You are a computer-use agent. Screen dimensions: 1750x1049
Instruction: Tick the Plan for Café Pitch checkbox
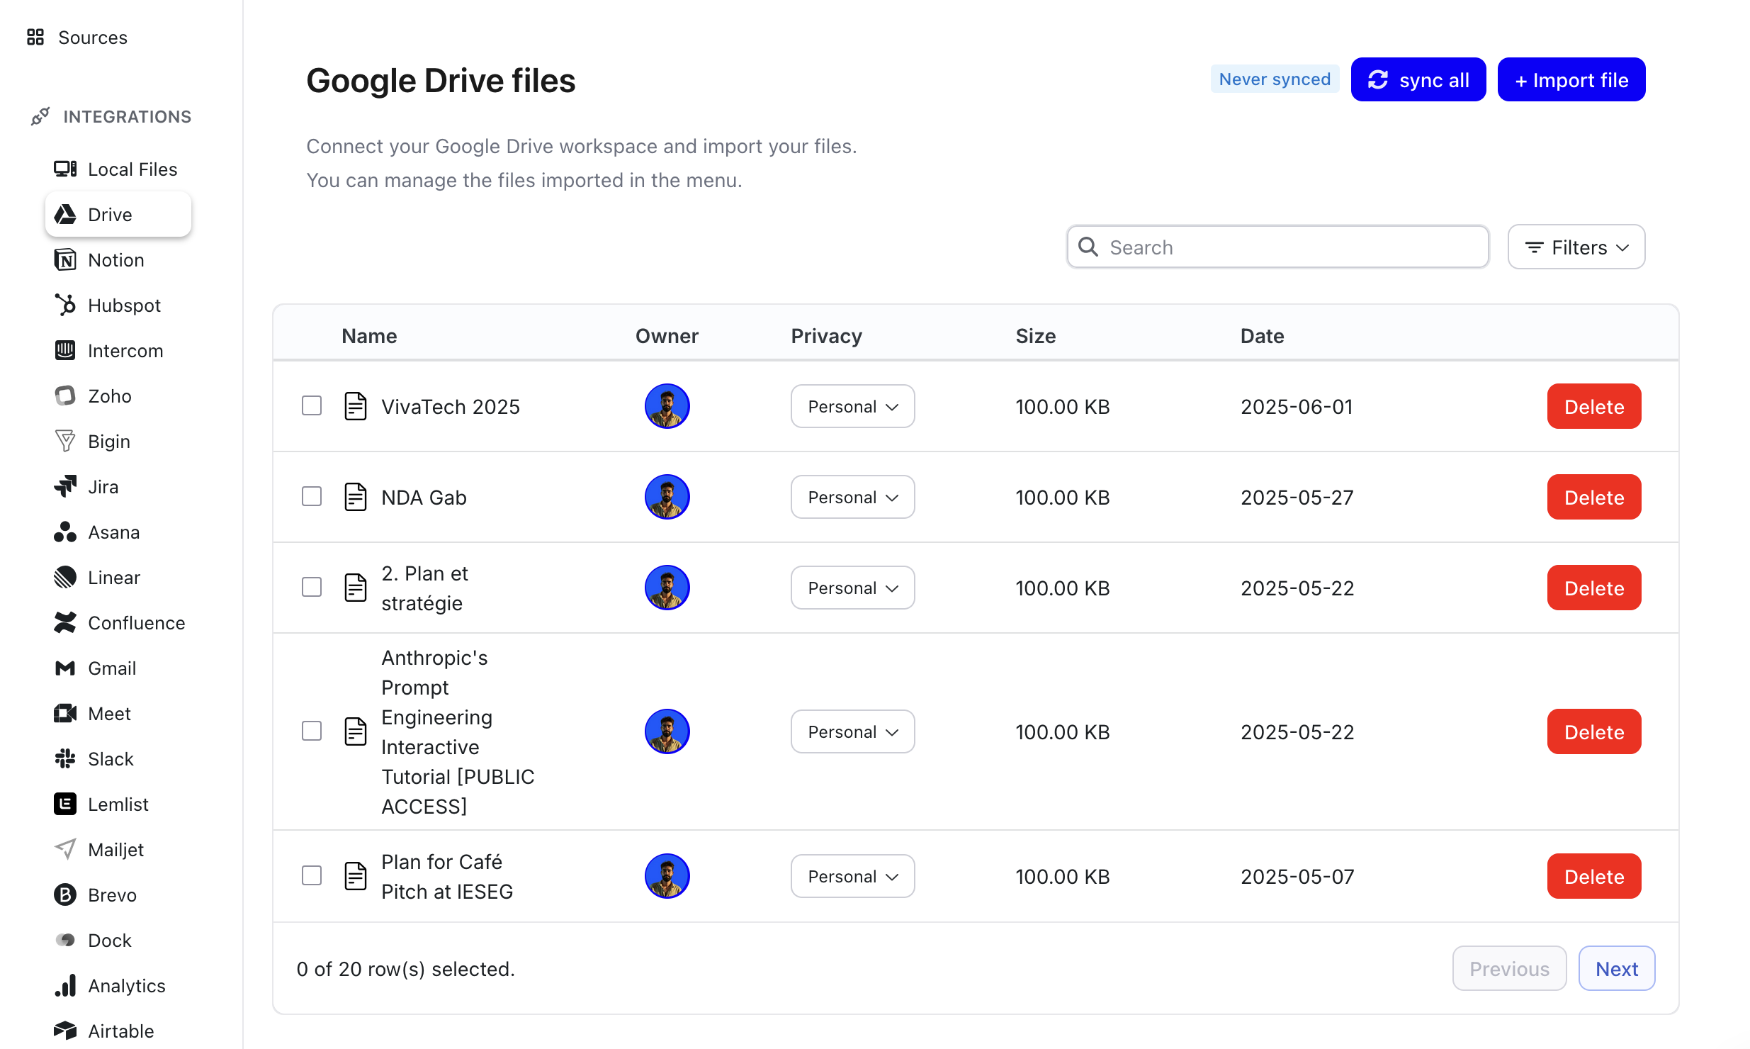point(312,876)
